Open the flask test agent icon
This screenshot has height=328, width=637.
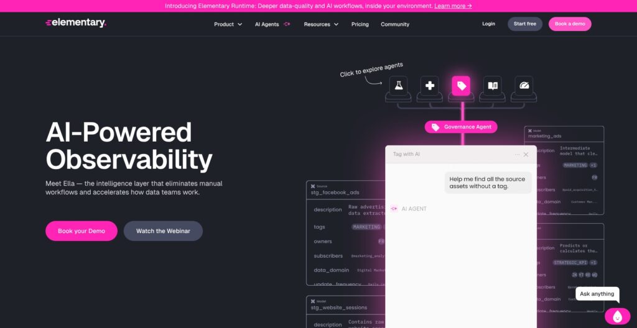[x=398, y=86]
